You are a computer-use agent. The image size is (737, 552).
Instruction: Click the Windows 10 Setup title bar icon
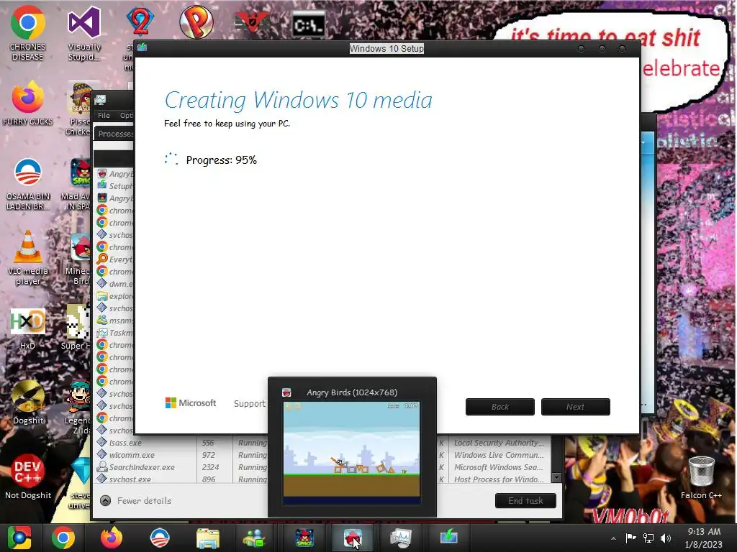142,47
